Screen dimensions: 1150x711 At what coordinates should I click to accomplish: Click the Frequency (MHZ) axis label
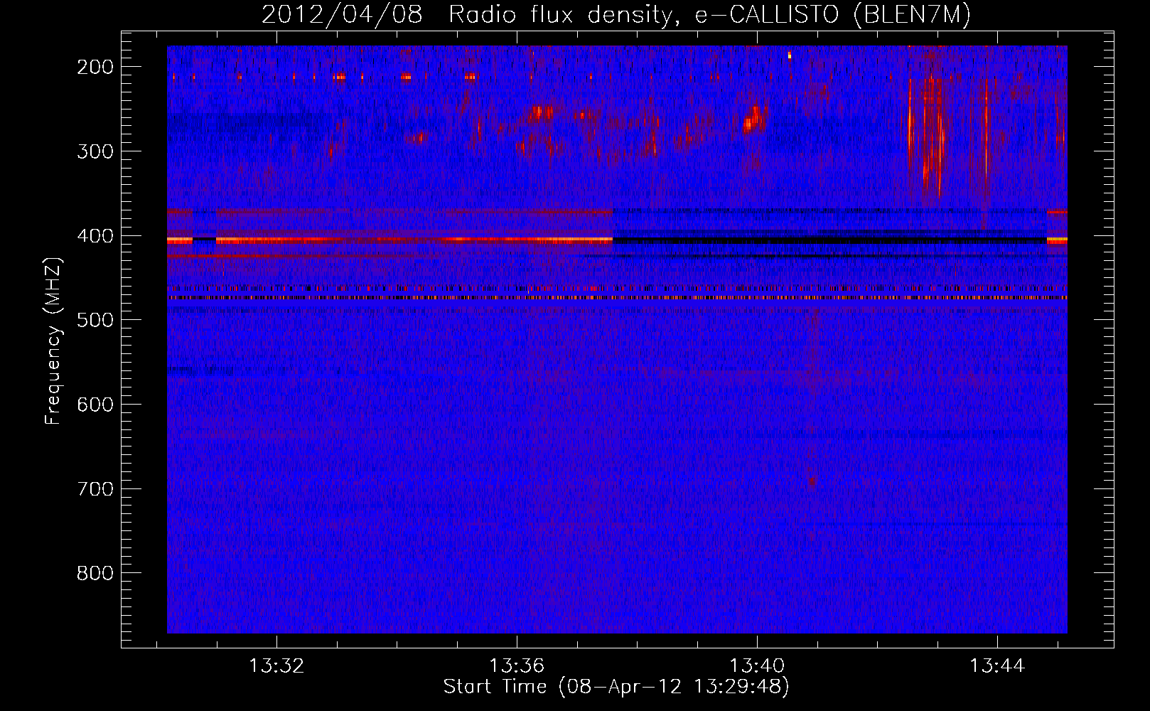54,341
